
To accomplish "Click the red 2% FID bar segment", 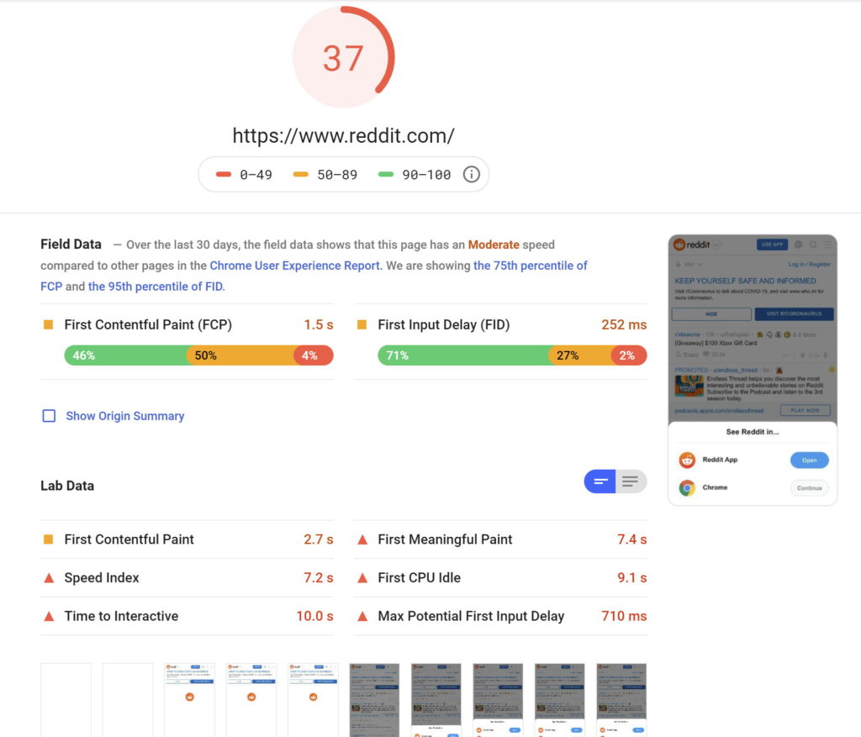I will 629,355.
